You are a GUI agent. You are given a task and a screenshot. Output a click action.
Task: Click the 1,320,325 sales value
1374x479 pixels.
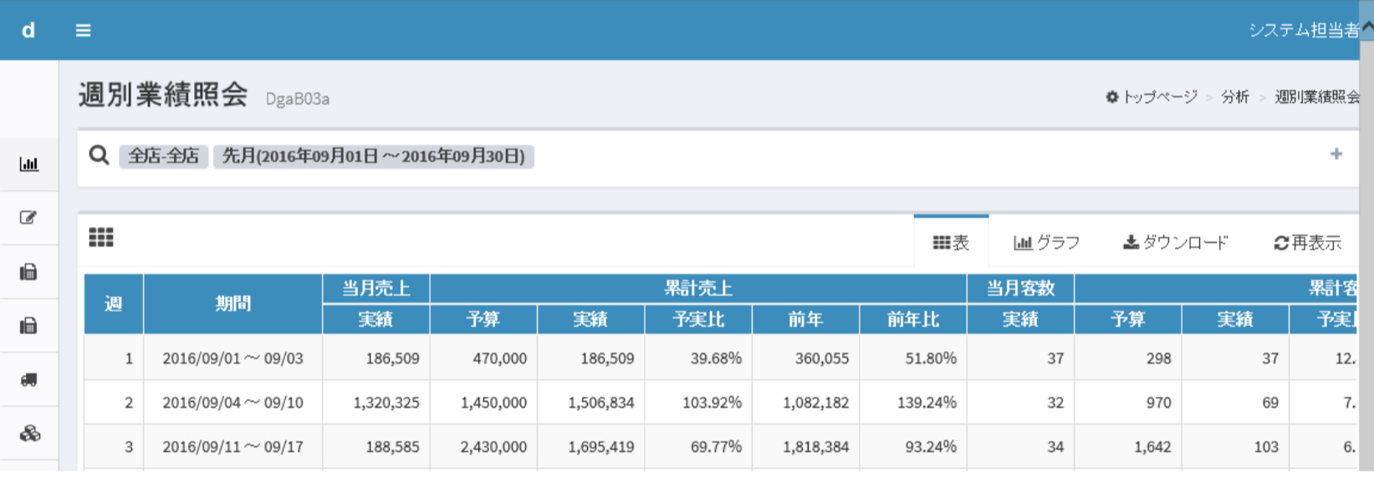(386, 403)
